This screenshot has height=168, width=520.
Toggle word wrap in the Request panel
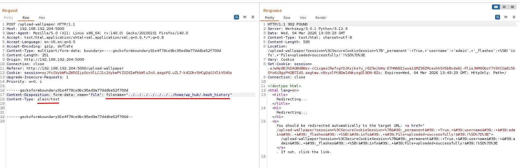pyautogui.click(x=236, y=17)
